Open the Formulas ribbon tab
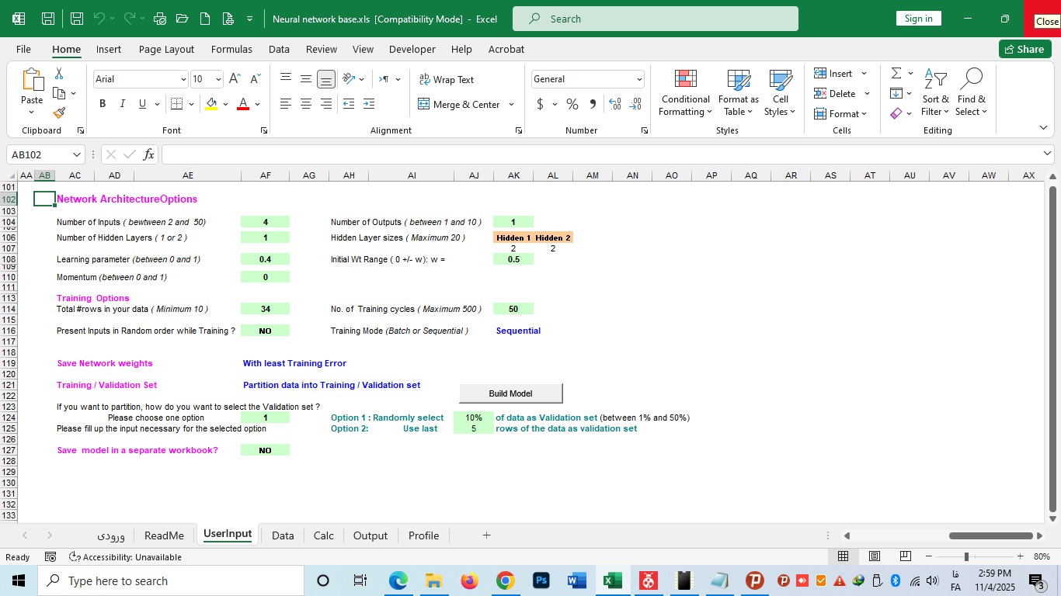Viewport: 1061px width, 596px height. [231, 49]
